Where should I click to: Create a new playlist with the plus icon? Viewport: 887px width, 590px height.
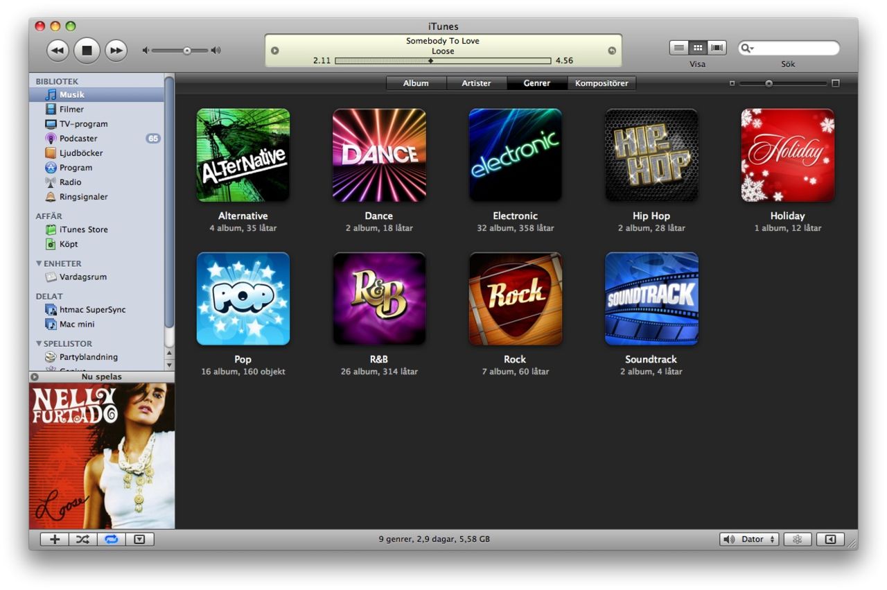54,539
